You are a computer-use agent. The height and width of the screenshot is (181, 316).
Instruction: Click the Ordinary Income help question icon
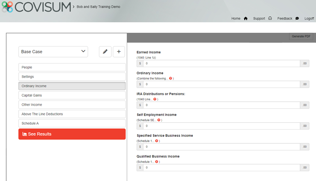tap(171, 78)
